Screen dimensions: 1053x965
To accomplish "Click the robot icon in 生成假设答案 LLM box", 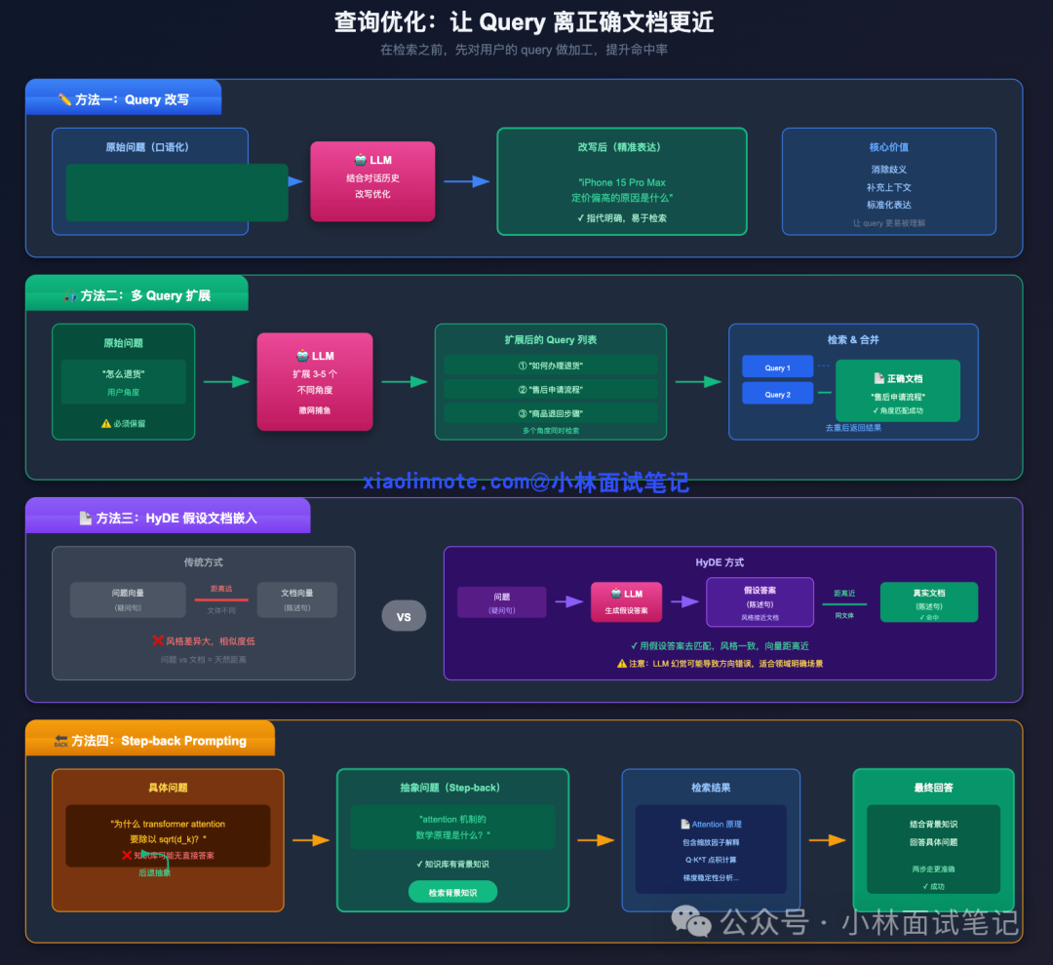I will [616, 594].
